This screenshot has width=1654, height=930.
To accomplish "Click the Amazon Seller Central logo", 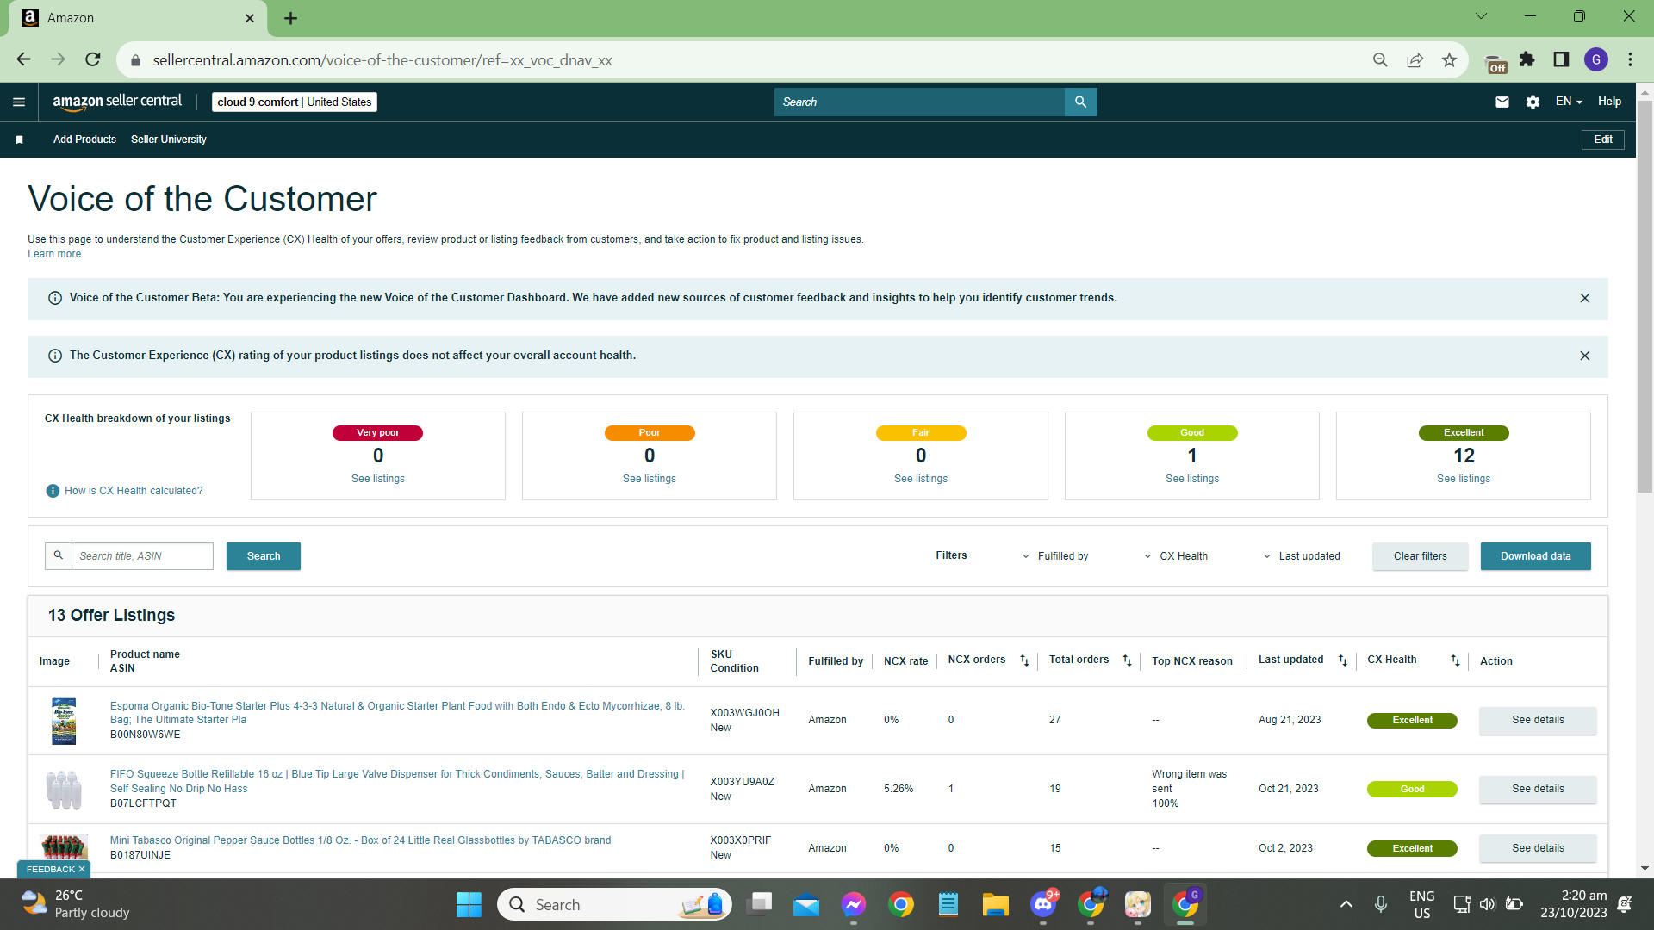I will (x=117, y=102).
